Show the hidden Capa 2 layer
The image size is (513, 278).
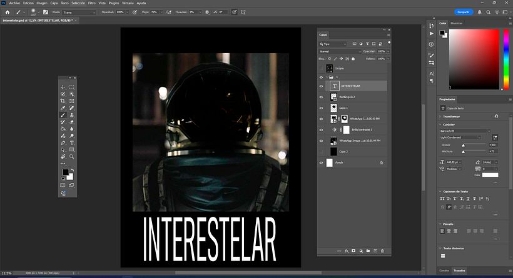321,152
